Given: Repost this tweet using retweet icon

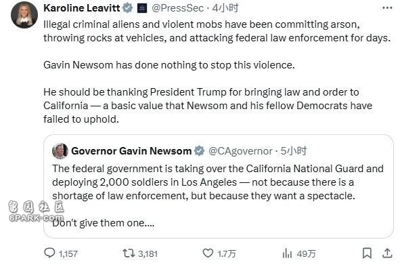Looking at the screenshot, I should pos(129,253).
